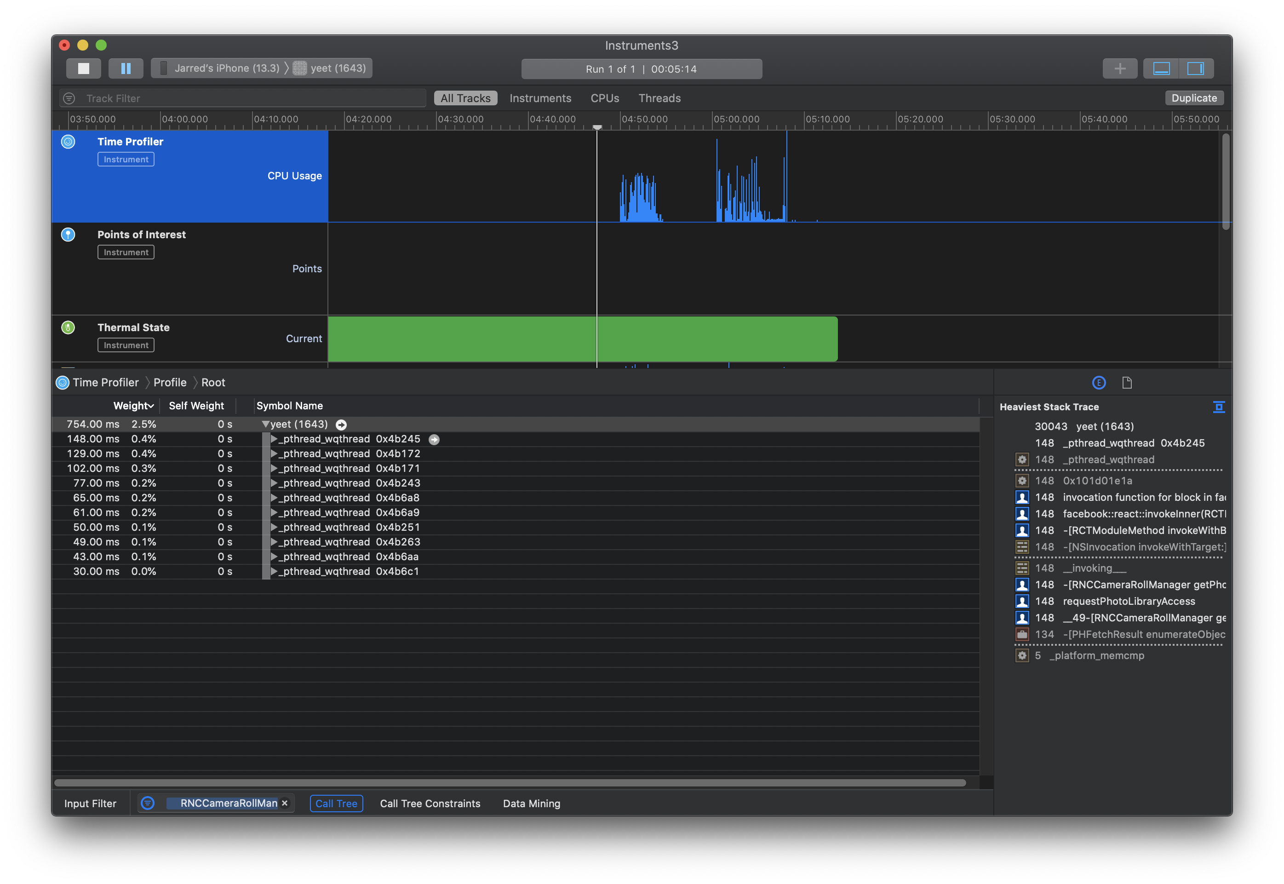Screen dimensions: 1284x884
Task: Expand _pthread_wqthread 0x4b245 row
Action: (x=274, y=439)
